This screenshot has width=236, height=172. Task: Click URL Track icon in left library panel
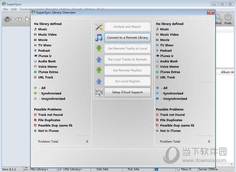coord(35,77)
